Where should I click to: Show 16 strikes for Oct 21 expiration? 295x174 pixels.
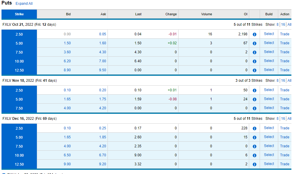(283, 25)
